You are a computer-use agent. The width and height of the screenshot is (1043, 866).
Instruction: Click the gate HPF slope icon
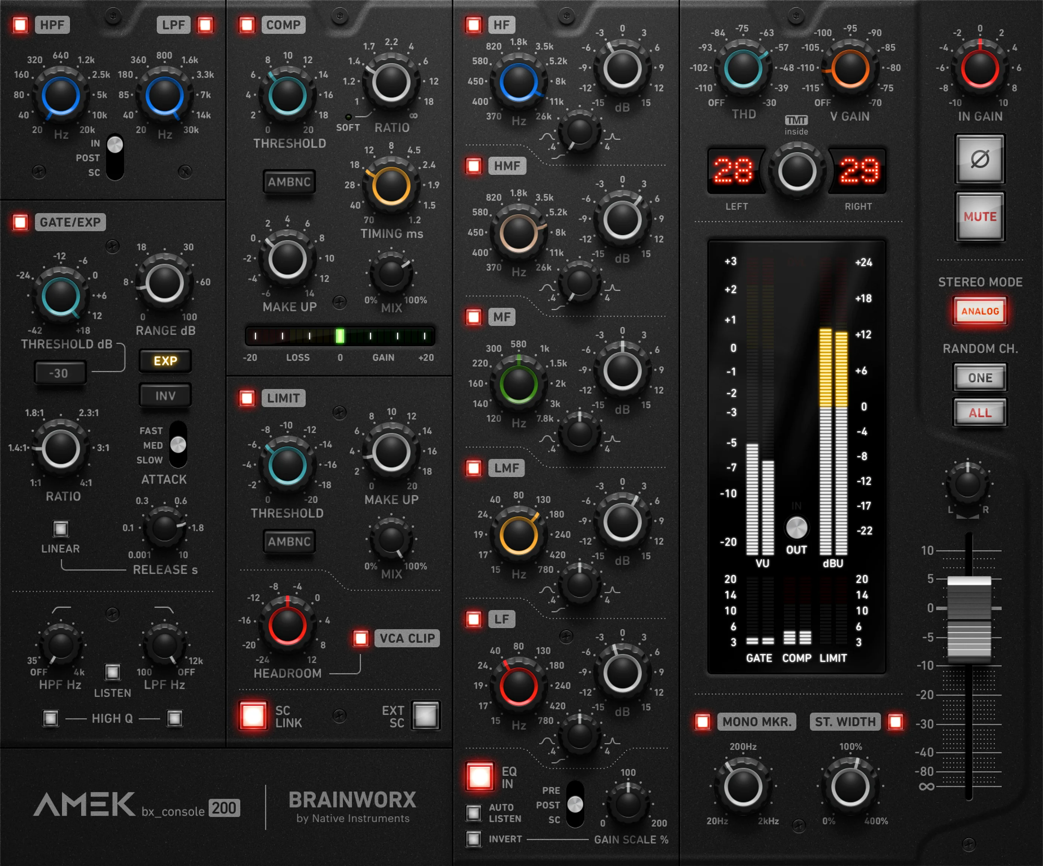61,609
